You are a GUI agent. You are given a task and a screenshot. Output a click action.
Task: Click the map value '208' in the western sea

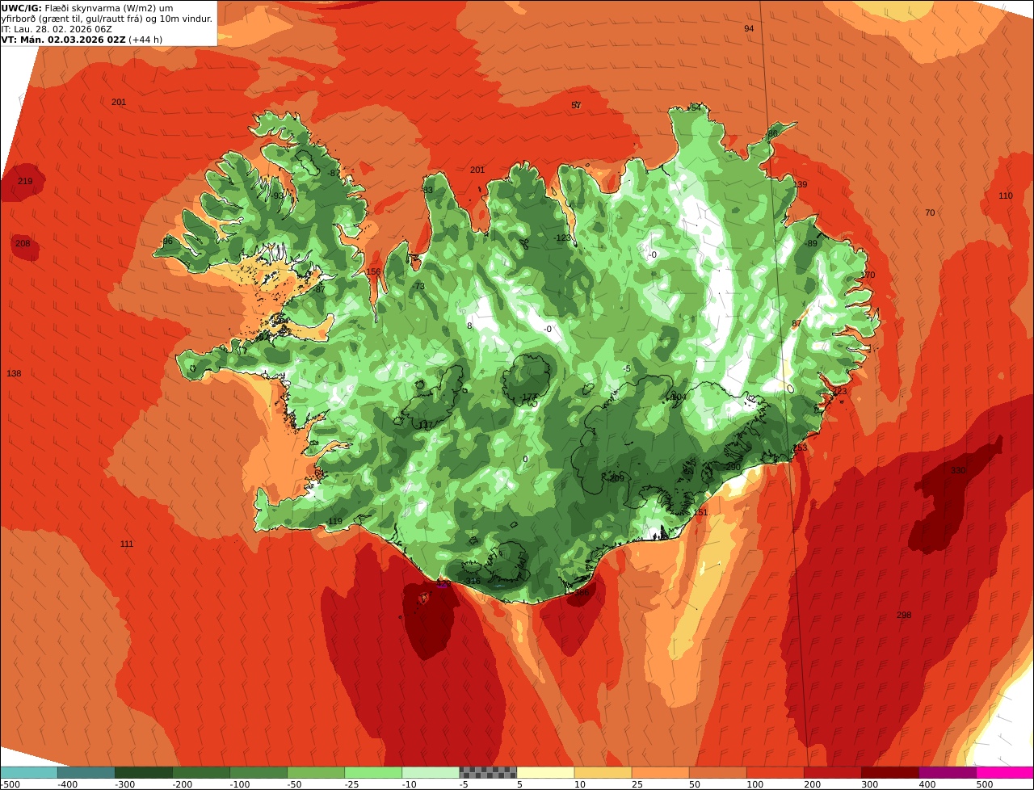point(23,243)
